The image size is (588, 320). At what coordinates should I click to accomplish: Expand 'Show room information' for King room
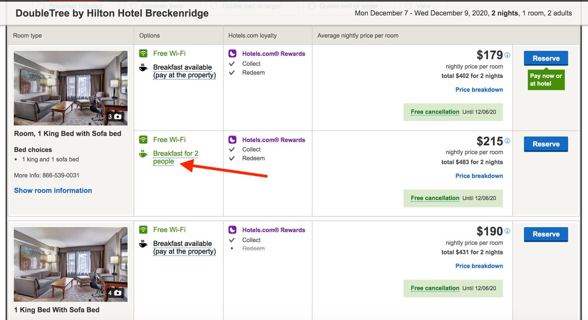(53, 190)
